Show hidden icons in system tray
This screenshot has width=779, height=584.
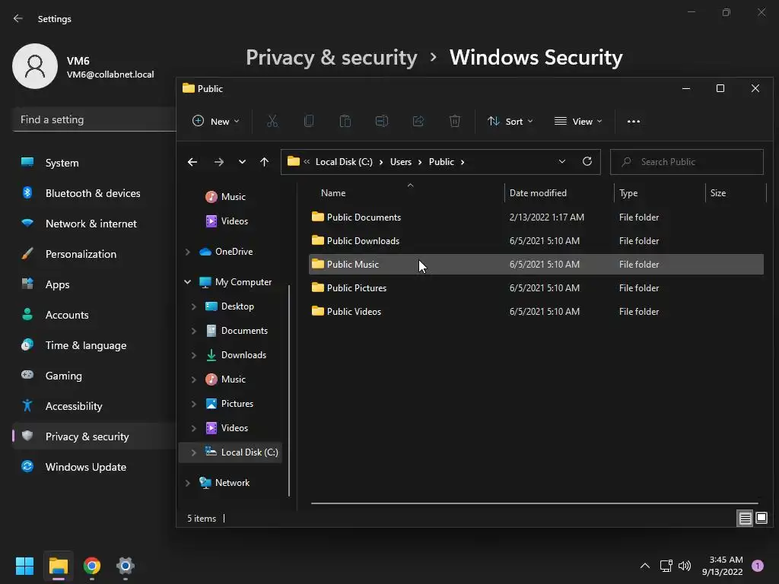pyautogui.click(x=645, y=566)
